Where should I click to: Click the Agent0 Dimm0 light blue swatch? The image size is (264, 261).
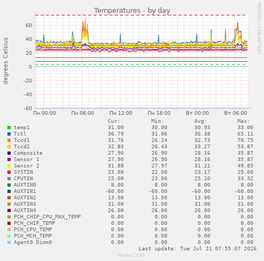click(9, 242)
